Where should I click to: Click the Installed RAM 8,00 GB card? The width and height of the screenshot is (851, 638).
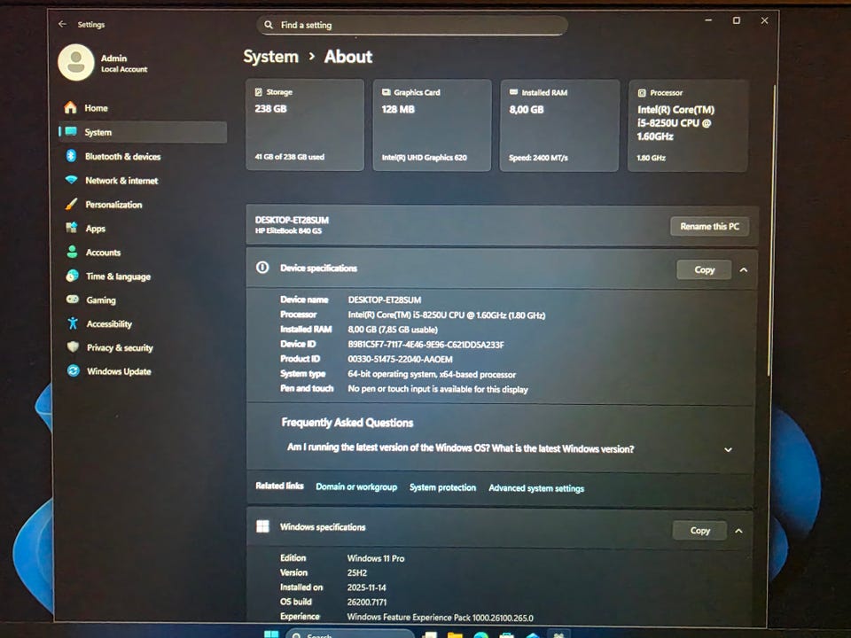pos(559,125)
